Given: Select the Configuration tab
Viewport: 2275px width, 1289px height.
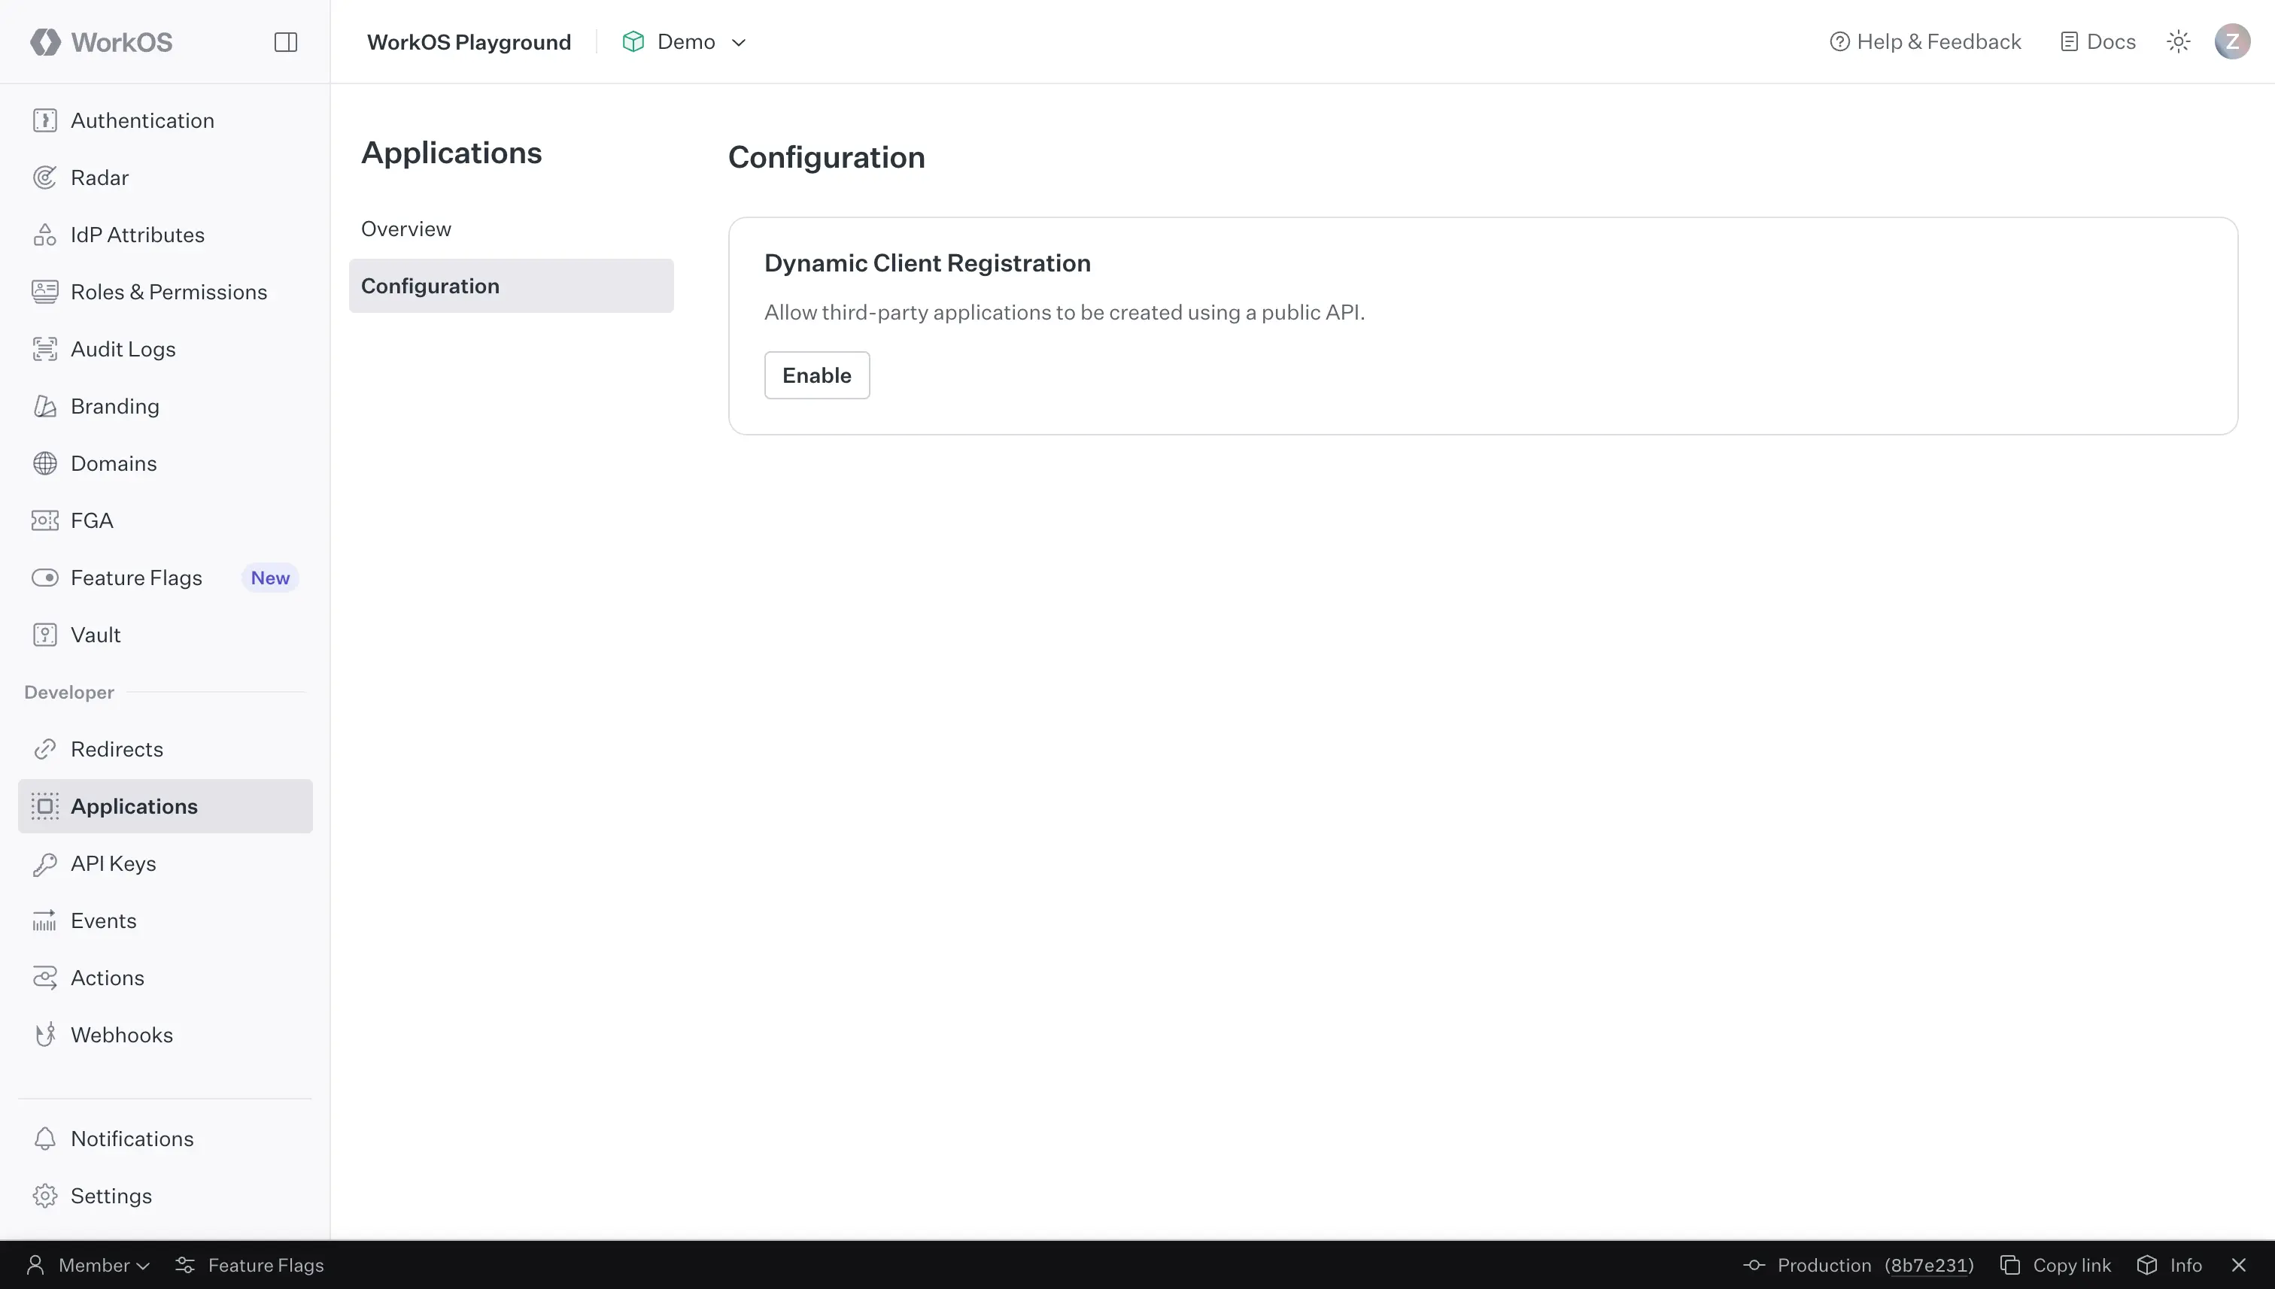Looking at the screenshot, I should pos(511,286).
